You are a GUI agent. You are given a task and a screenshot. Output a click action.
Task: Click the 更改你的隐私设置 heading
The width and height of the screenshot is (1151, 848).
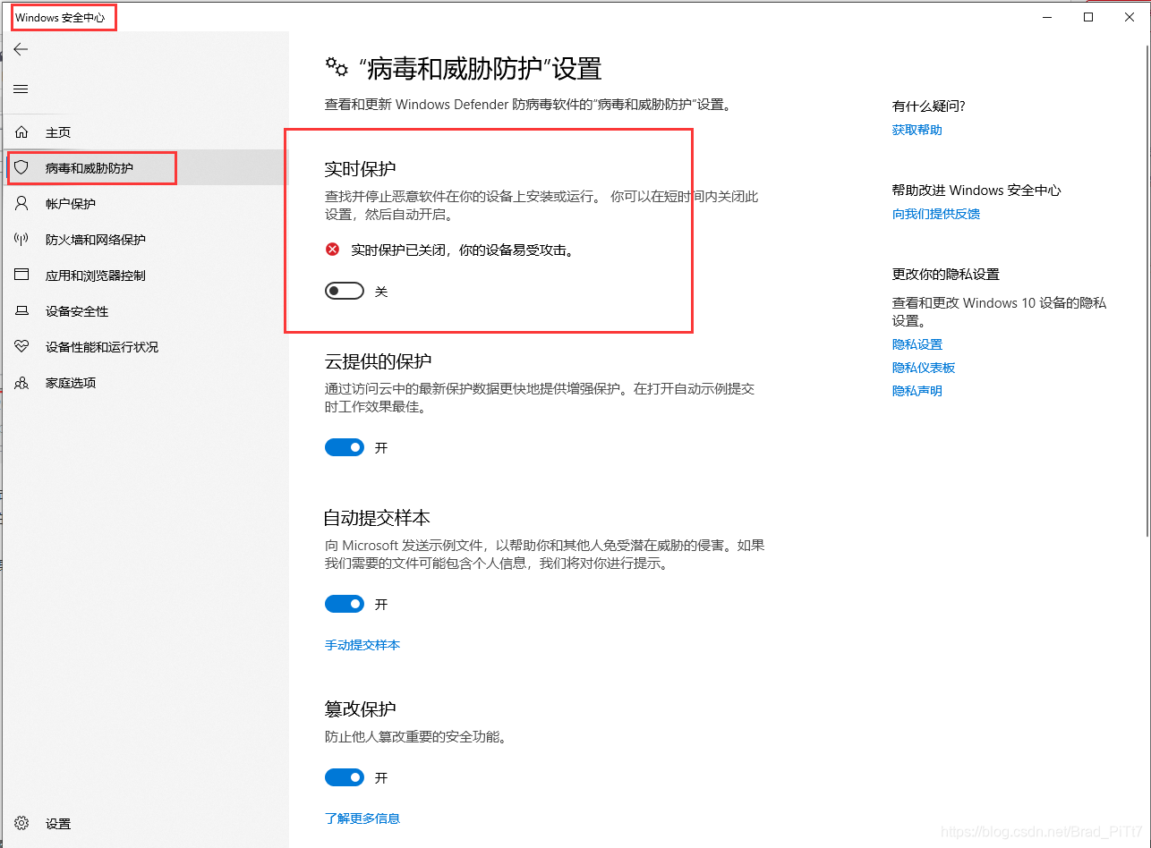(x=945, y=275)
